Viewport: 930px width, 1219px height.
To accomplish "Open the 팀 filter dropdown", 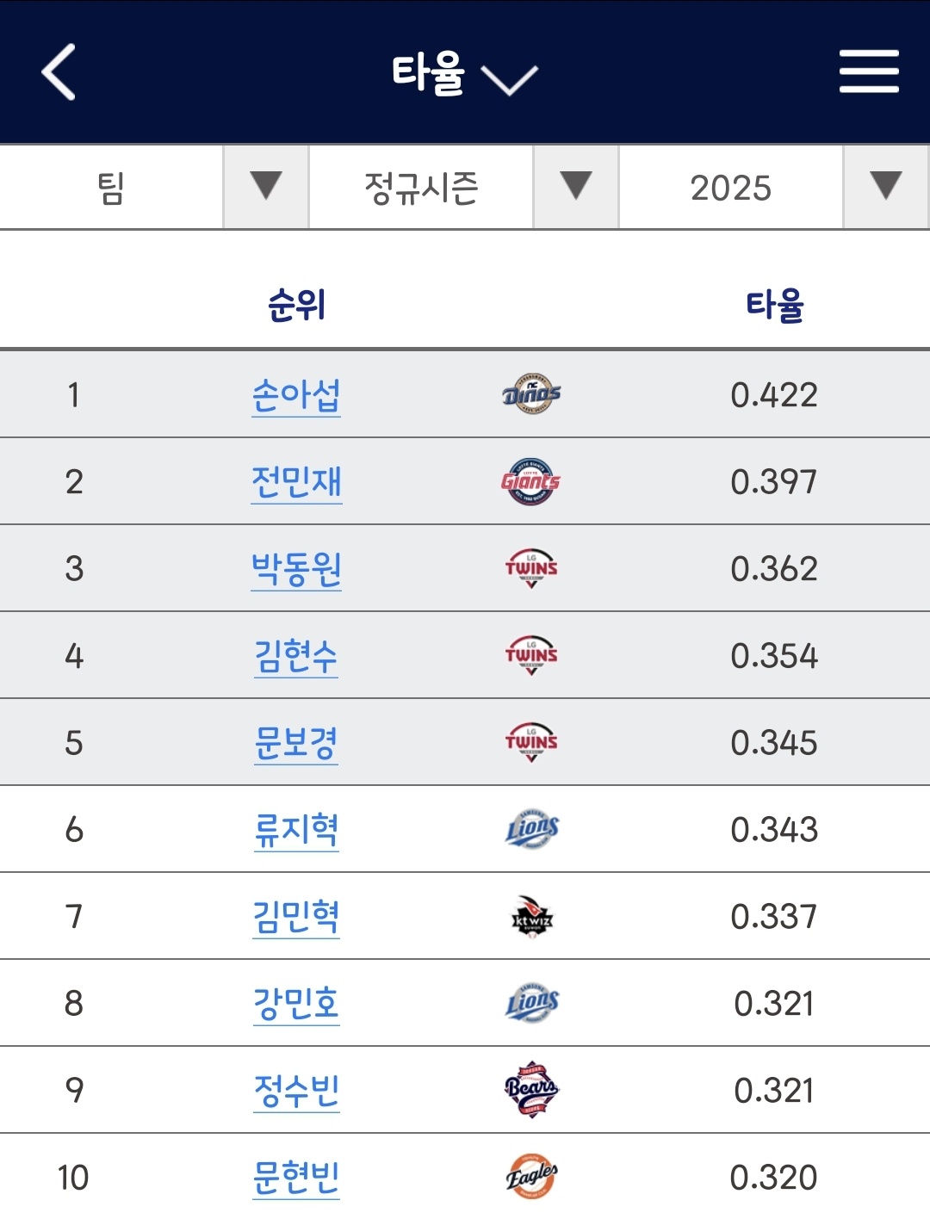I will pos(154,187).
